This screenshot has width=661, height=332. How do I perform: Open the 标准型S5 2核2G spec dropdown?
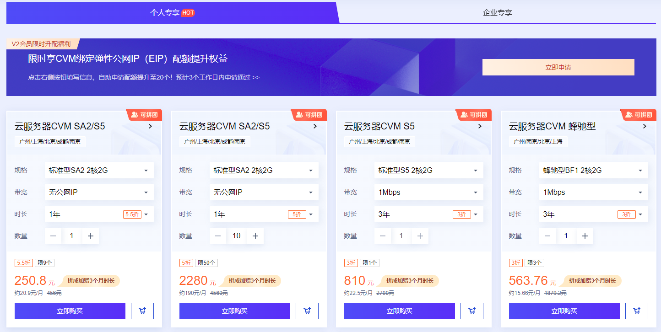coord(429,170)
